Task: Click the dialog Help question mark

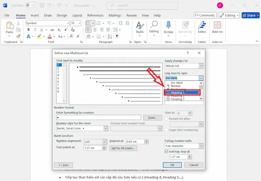Action: [188, 53]
